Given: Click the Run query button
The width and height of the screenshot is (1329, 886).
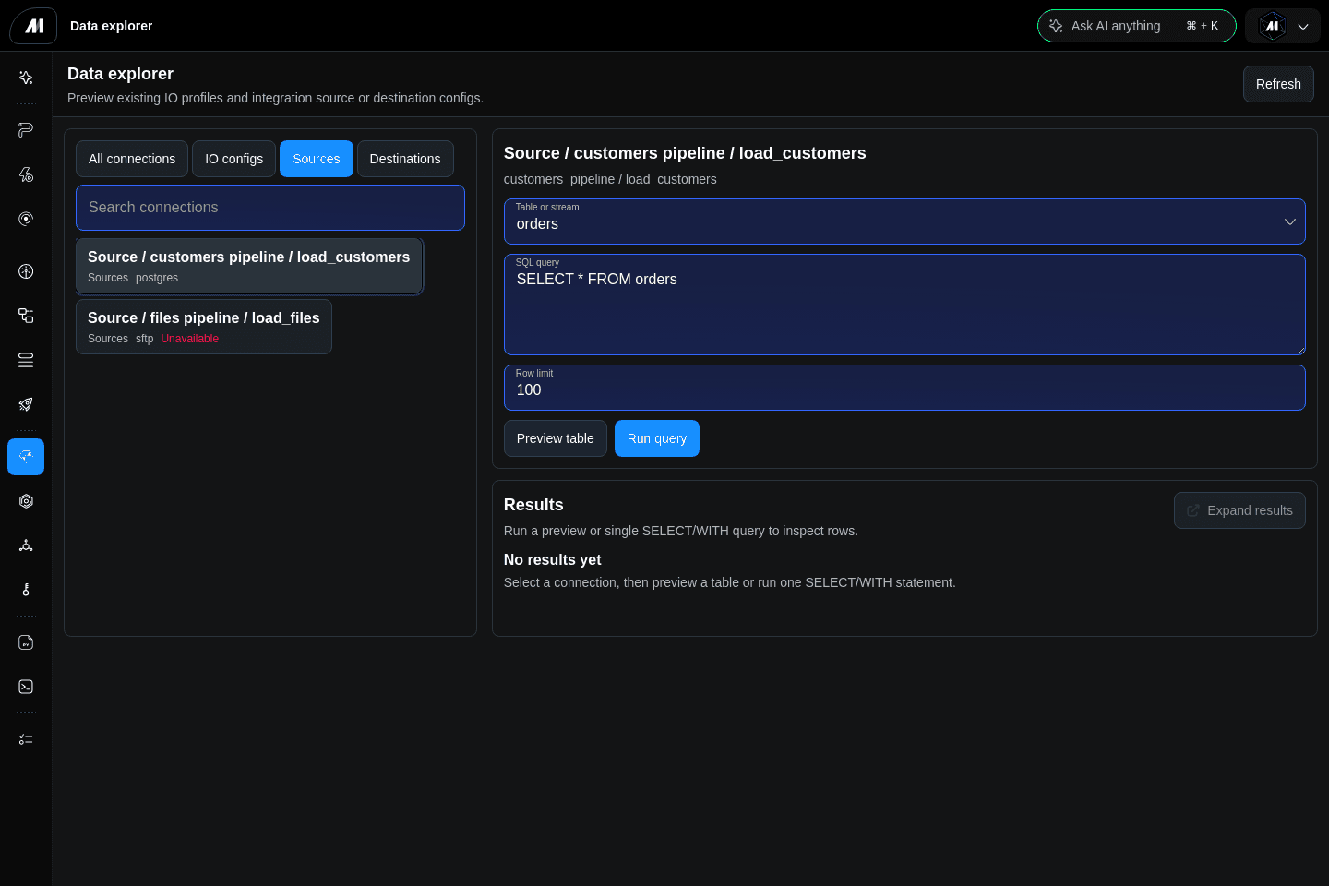Looking at the screenshot, I should click(x=657, y=438).
